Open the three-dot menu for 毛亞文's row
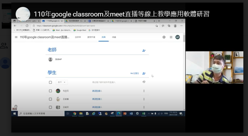The width and height of the screenshot is (248, 136). click(144, 91)
